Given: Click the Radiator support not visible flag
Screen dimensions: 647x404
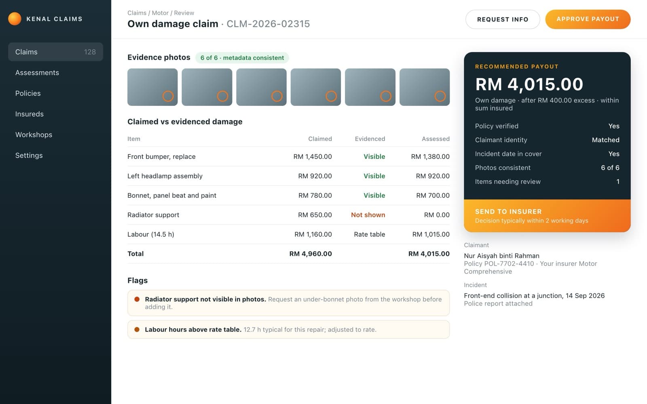Looking at the screenshot, I should 288,303.
